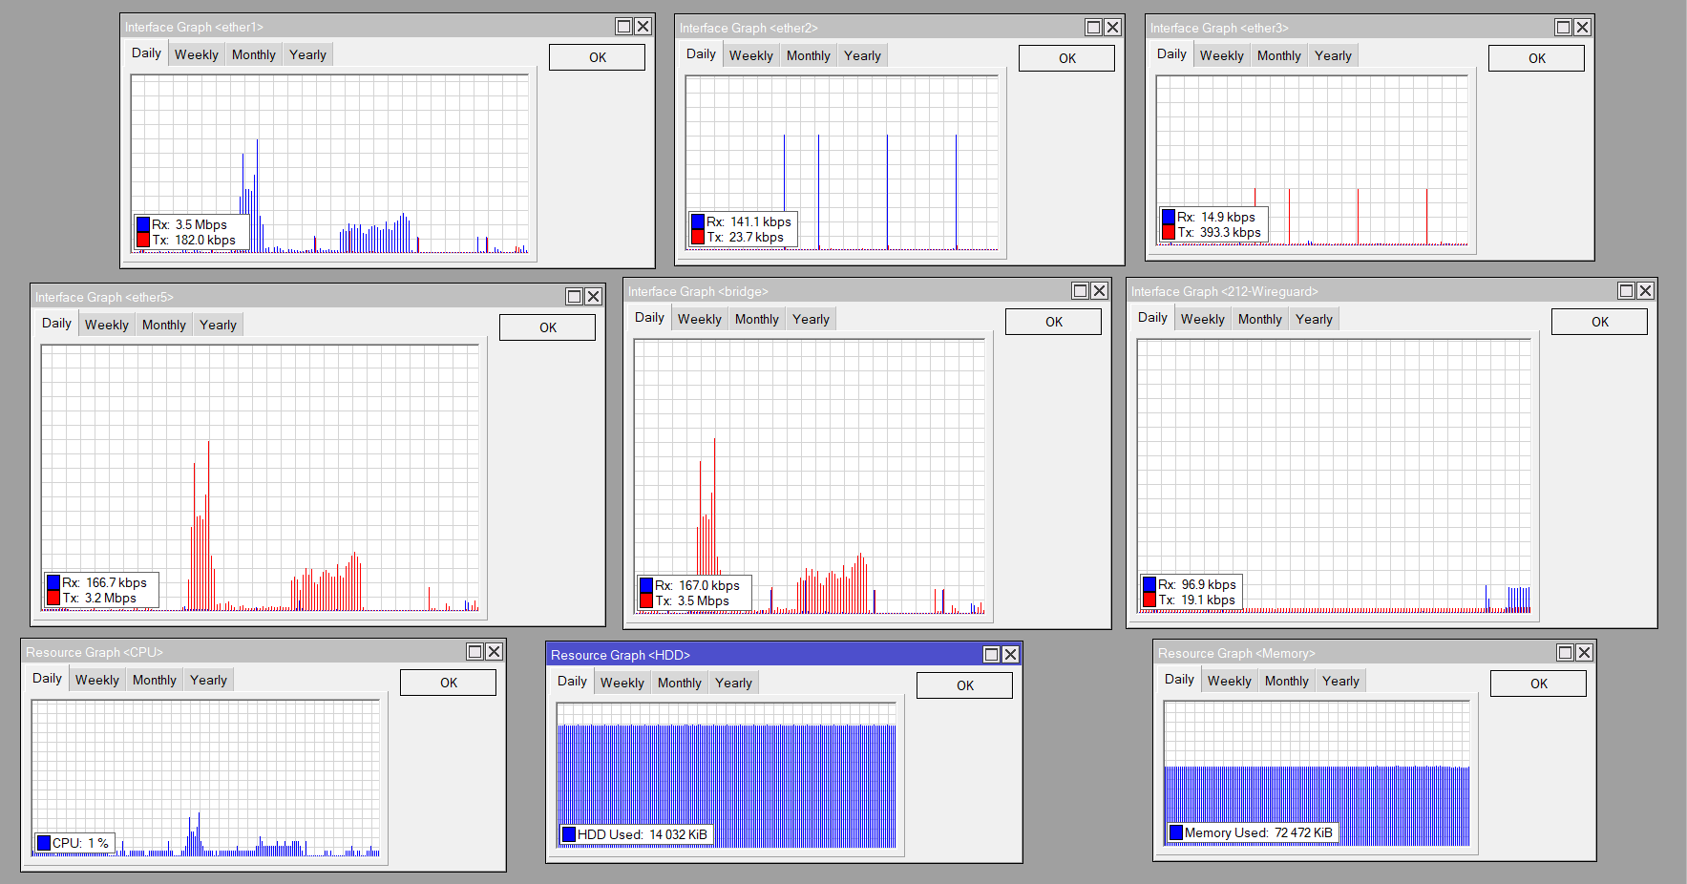View Yearly tab in Memory graph window
1687x884 pixels.
click(x=1340, y=681)
